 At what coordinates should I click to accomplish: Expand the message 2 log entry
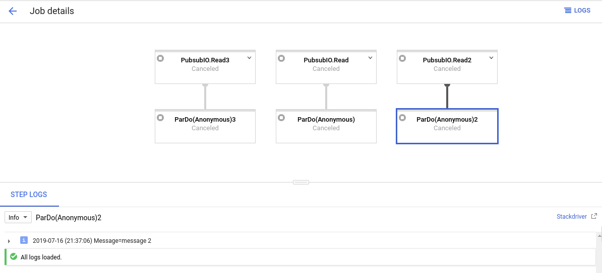(x=9, y=241)
